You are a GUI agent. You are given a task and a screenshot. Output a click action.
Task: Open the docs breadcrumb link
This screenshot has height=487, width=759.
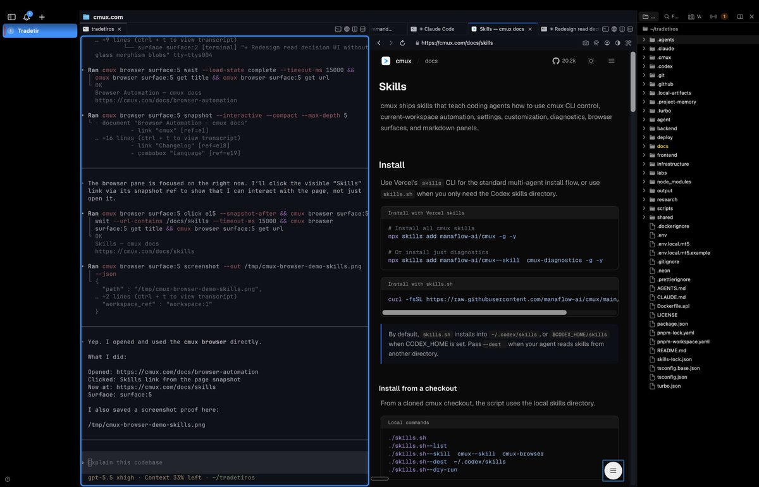[x=431, y=61]
